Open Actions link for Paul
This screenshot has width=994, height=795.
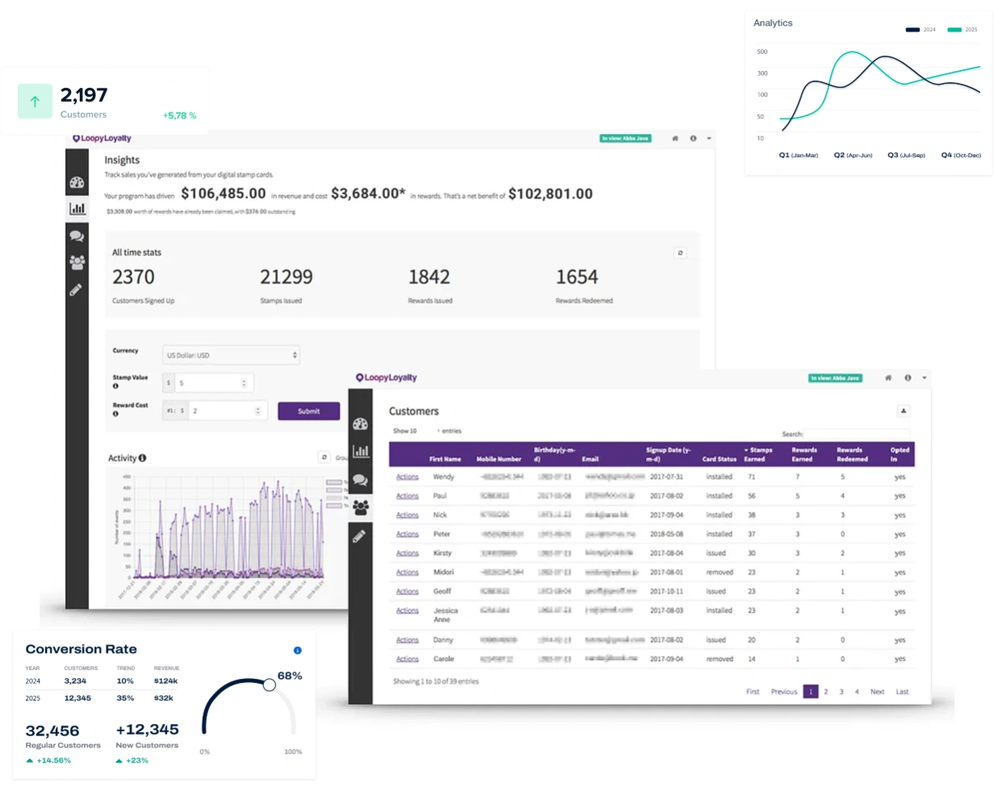(407, 496)
